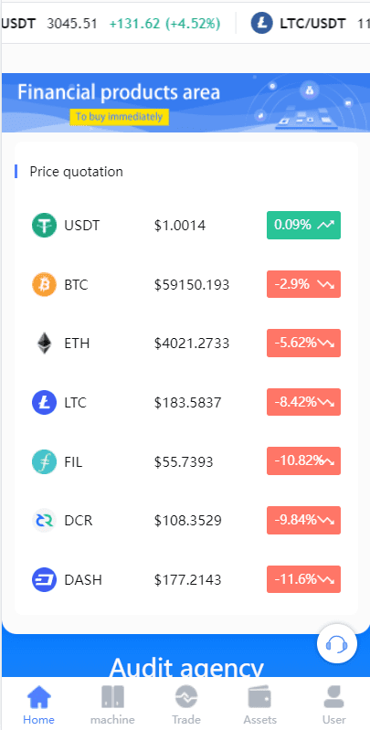Switch to the Trade tab

pos(186,704)
